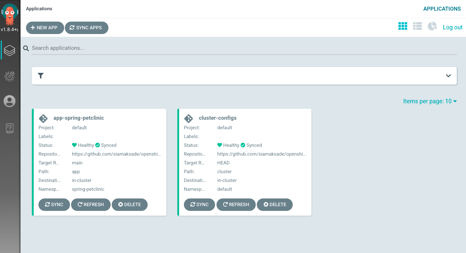Click 'default' project on app-spring-petclinic card
466x253 pixels.
click(x=79, y=128)
